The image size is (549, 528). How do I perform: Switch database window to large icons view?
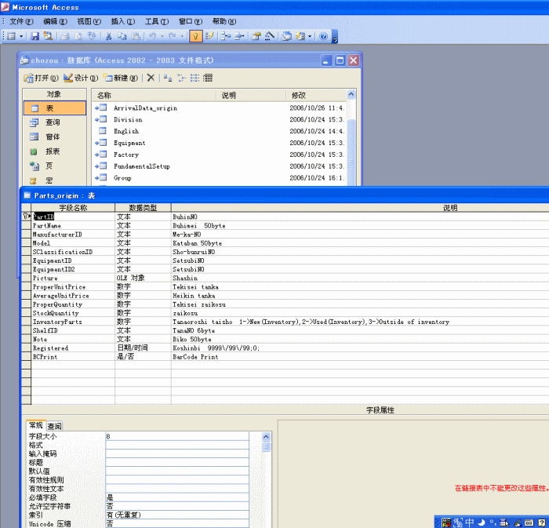[x=168, y=78]
